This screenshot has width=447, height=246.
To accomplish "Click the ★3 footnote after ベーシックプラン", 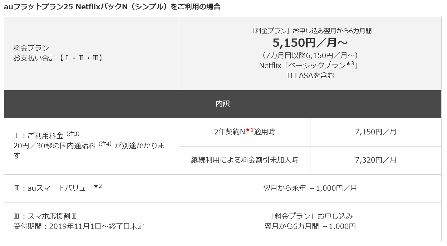I will point(352,64).
